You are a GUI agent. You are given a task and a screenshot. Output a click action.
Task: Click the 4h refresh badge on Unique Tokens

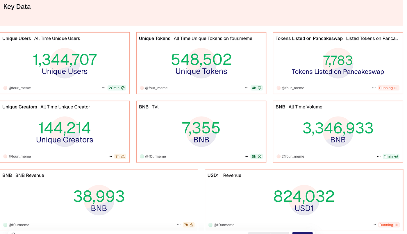[256, 88]
